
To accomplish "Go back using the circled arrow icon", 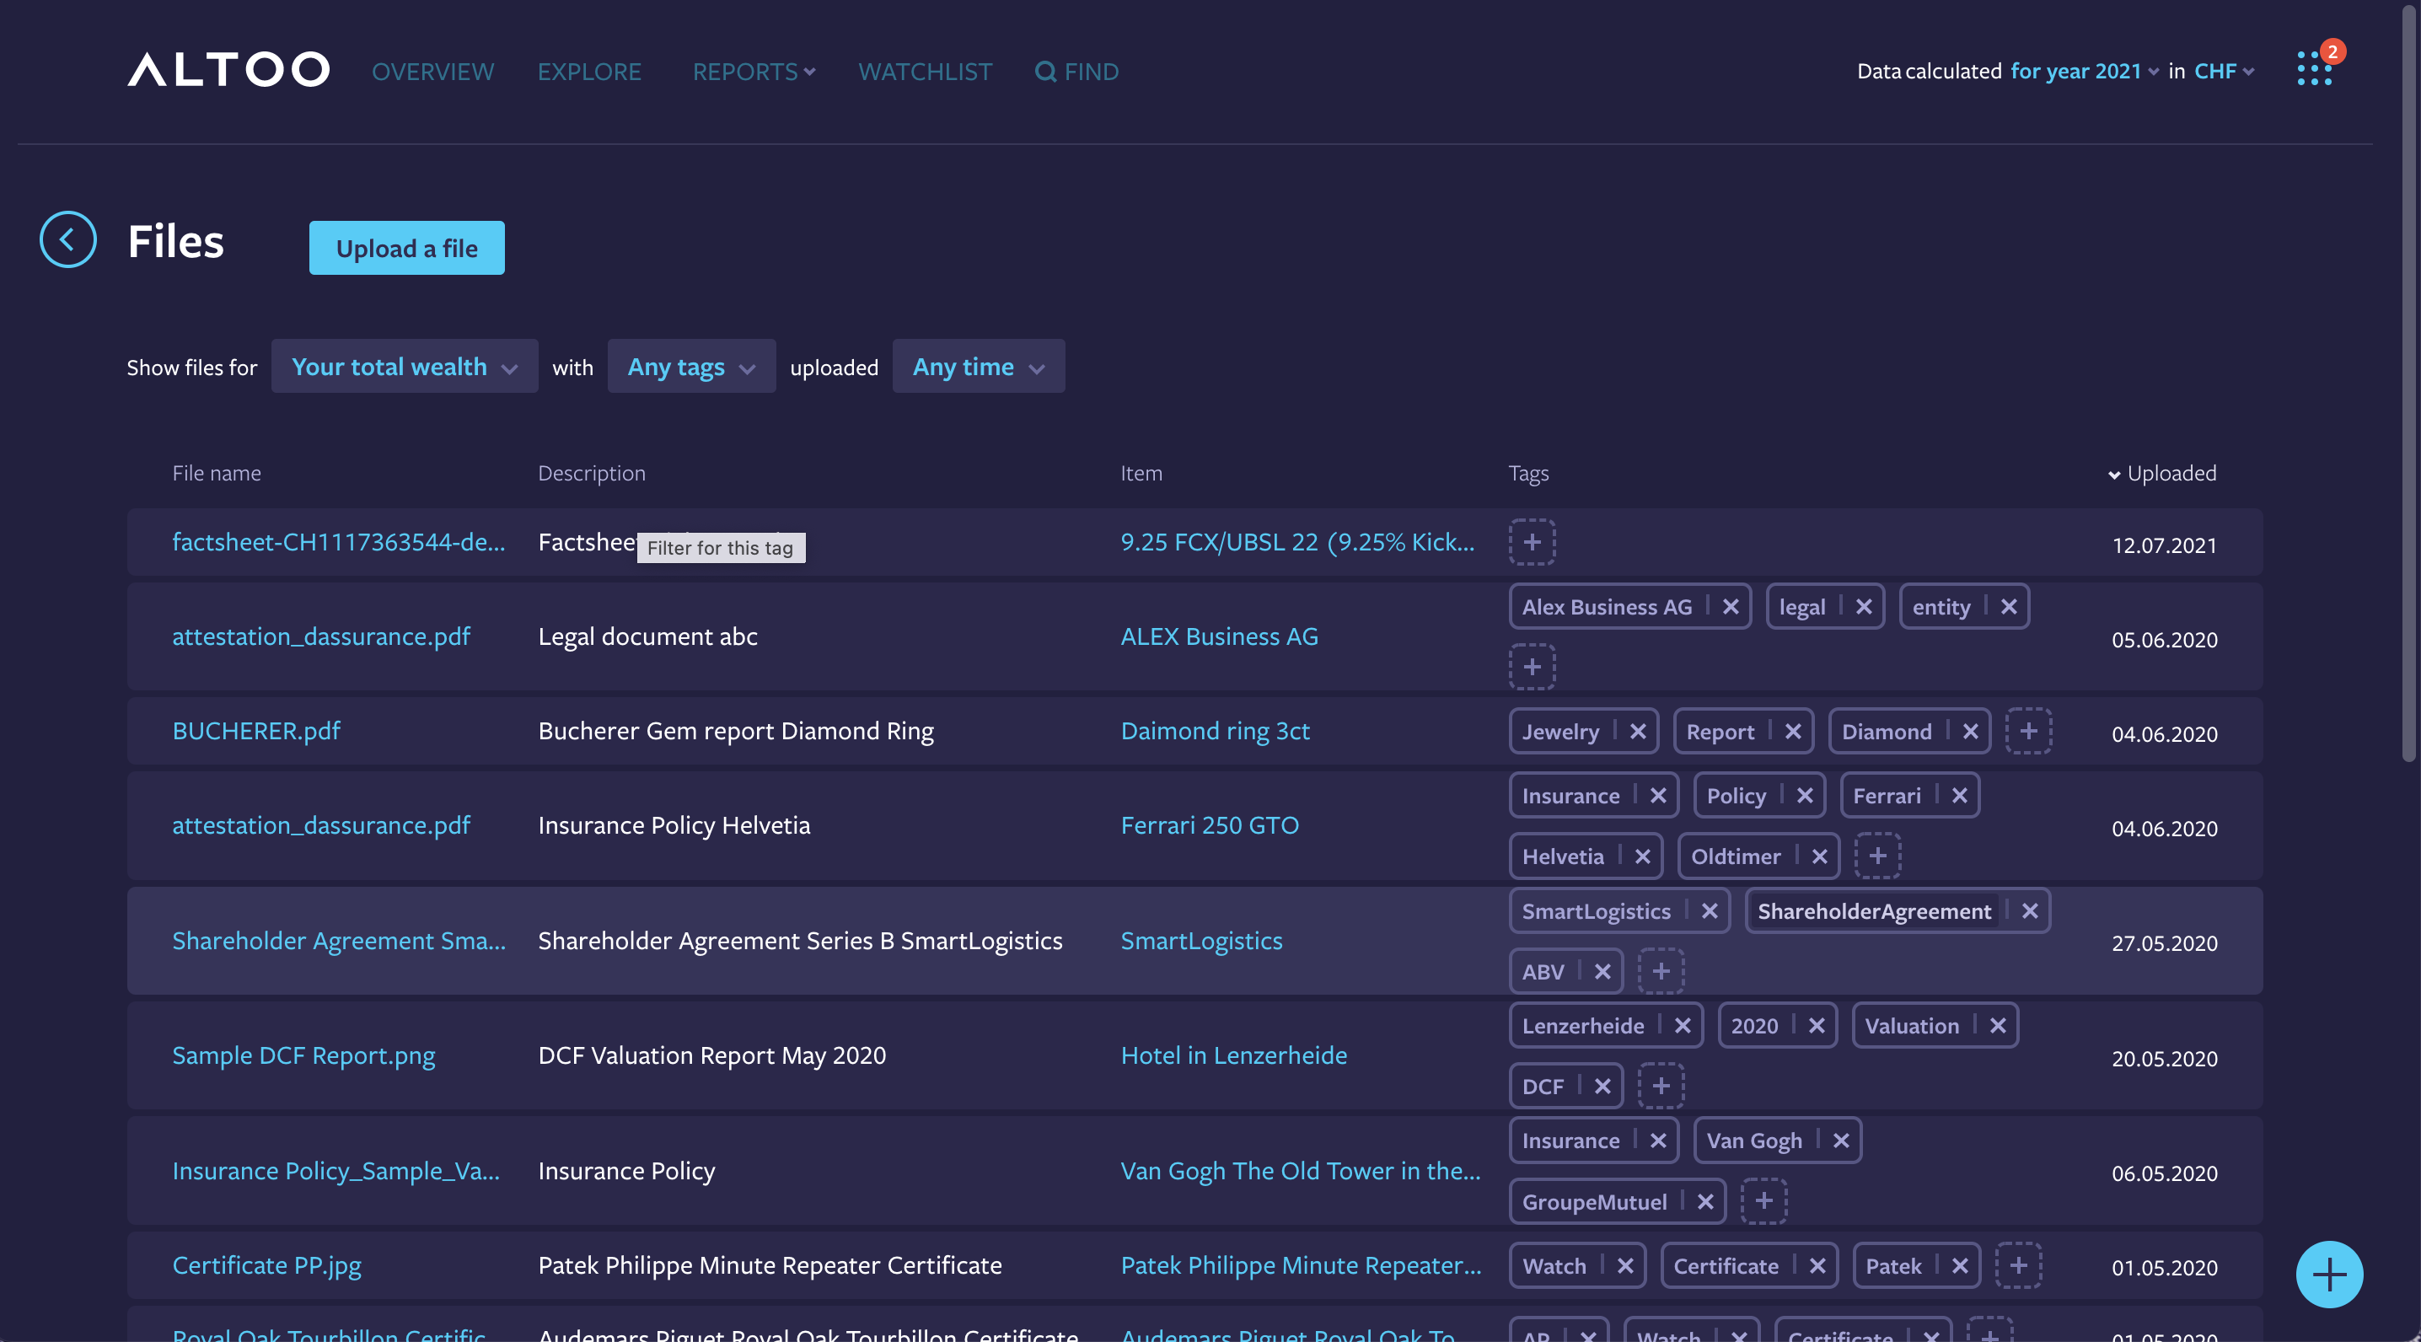I will click(67, 239).
